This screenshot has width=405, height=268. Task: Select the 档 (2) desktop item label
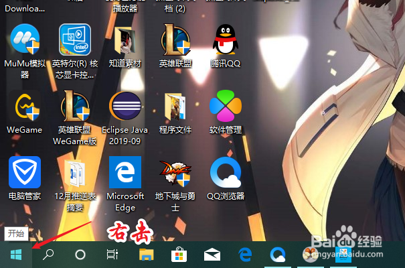175,9
